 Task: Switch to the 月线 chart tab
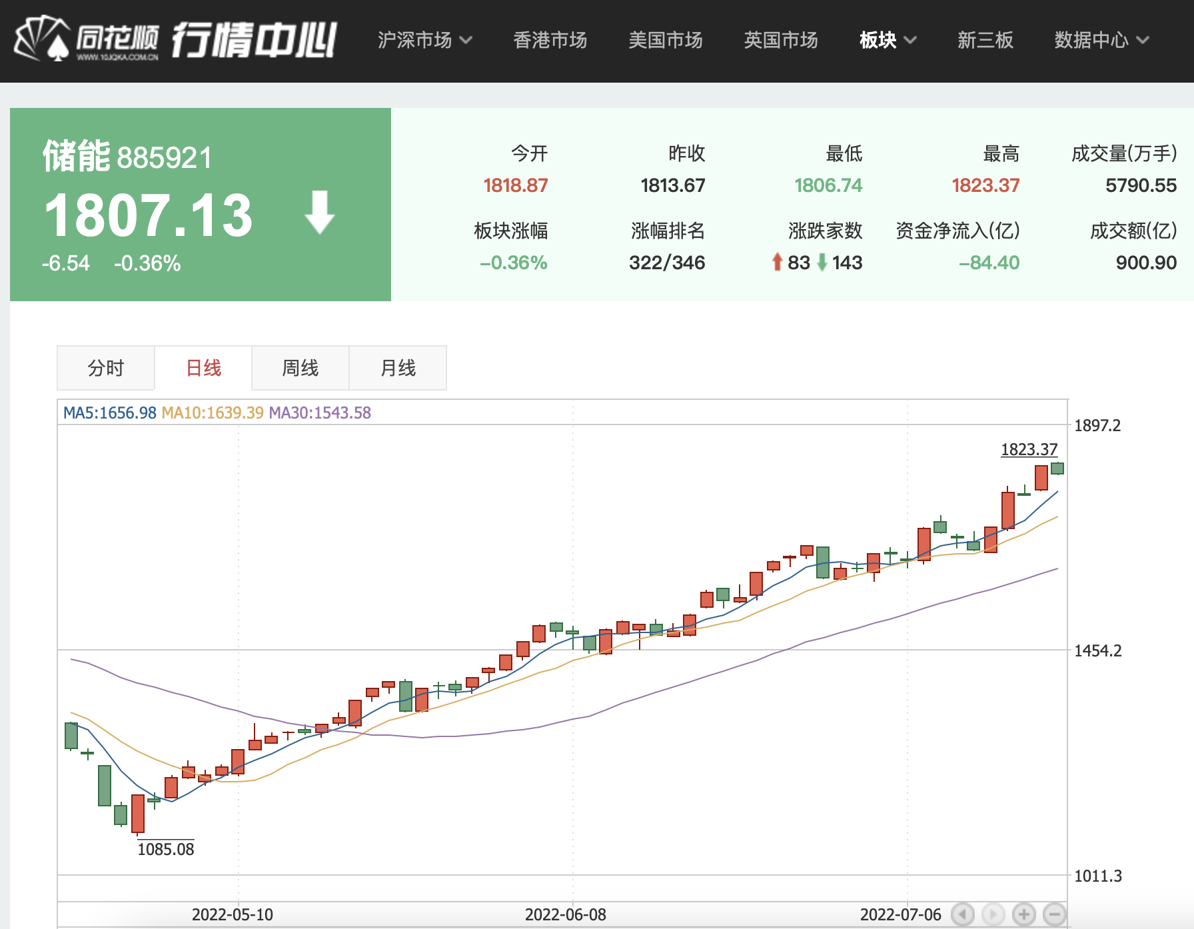pos(398,368)
